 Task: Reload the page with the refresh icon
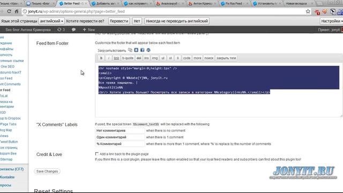tap(9, 11)
